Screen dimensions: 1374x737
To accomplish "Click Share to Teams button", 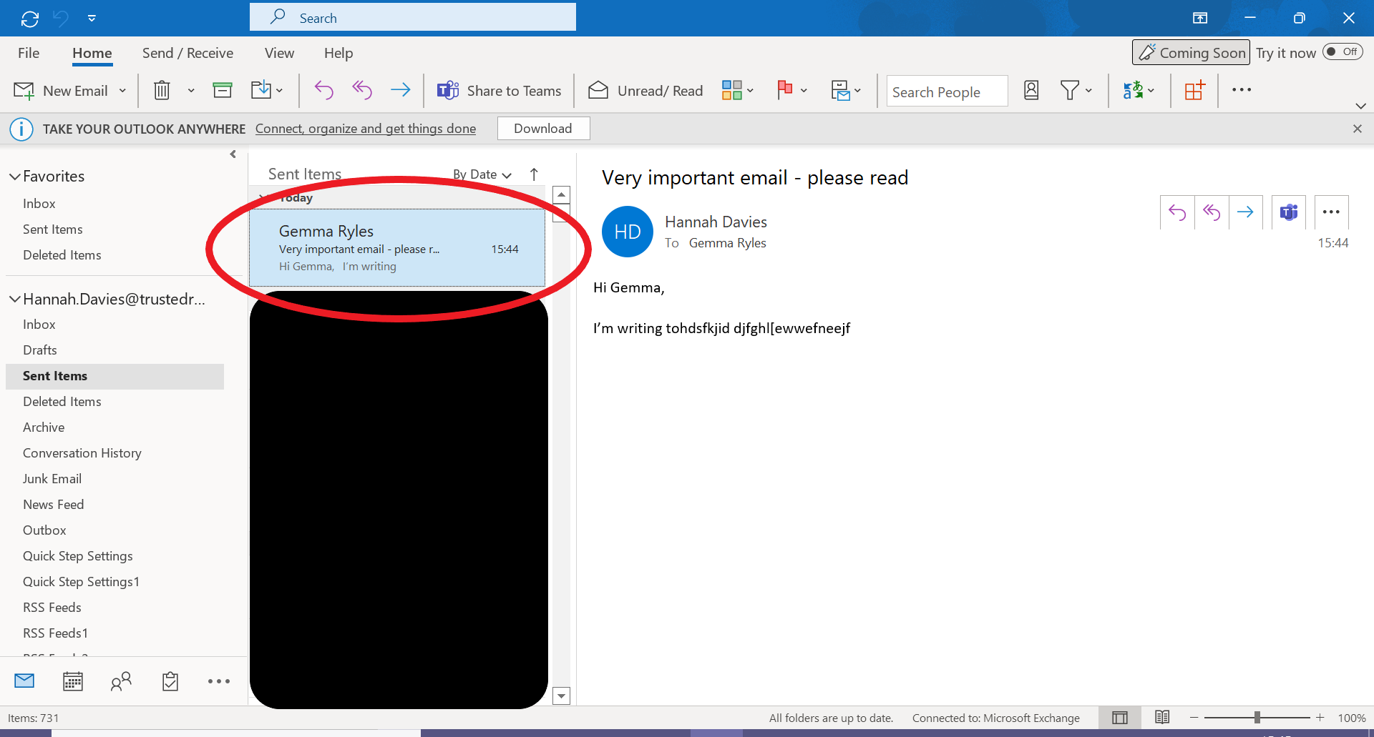I will [x=500, y=91].
